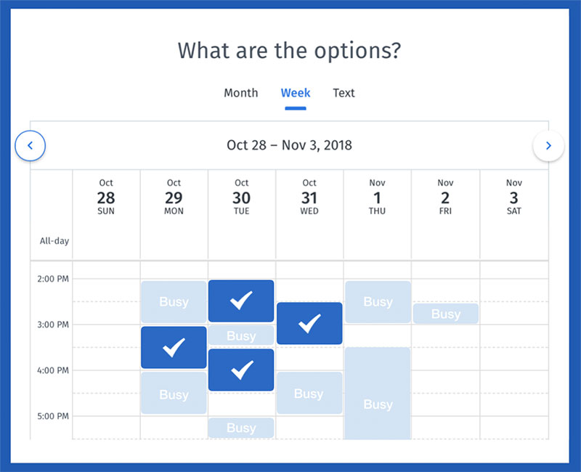This screenshot has width=581, height=472.
Task: Uncheck the selected slot on Wednesday Oct 31
Action: (x=309, y=323)
